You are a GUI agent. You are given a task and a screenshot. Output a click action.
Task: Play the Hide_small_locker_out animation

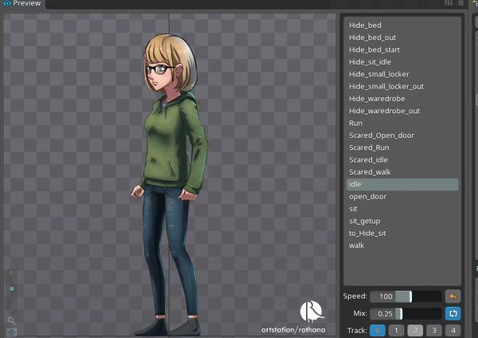(402, 86)
